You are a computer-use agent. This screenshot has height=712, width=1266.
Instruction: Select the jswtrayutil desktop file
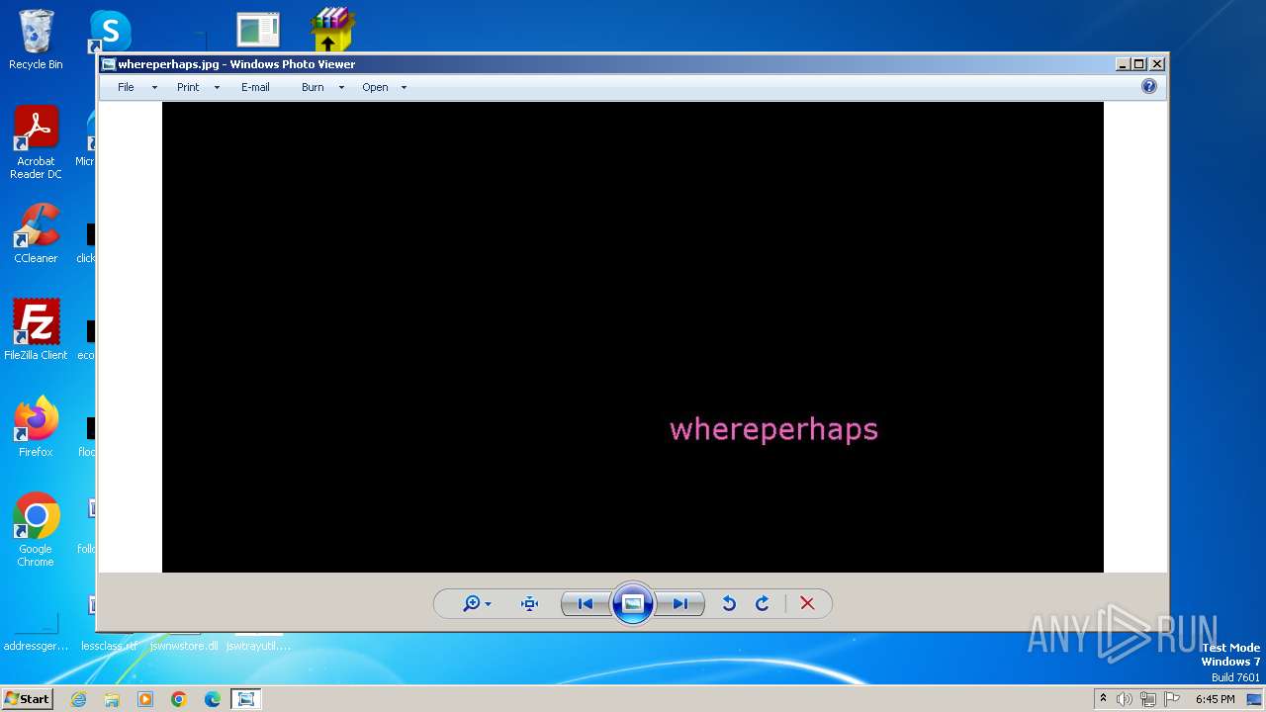[259, 646]
